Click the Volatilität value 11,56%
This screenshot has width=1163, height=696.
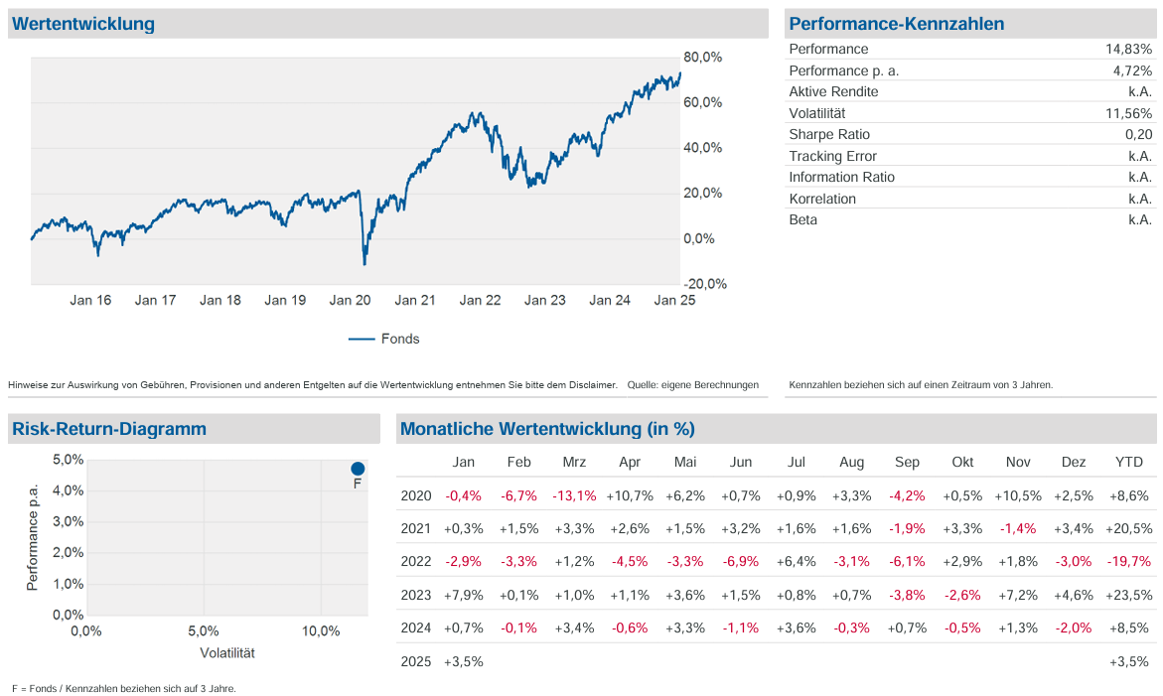tap(1128, 113)
